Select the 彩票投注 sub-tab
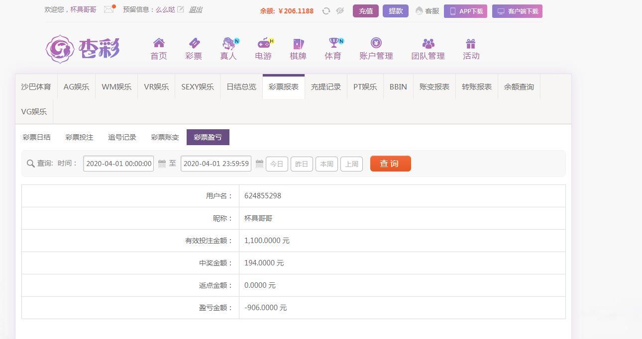Image resolution: width=642 pixels, height=339 pixels. 80,137
